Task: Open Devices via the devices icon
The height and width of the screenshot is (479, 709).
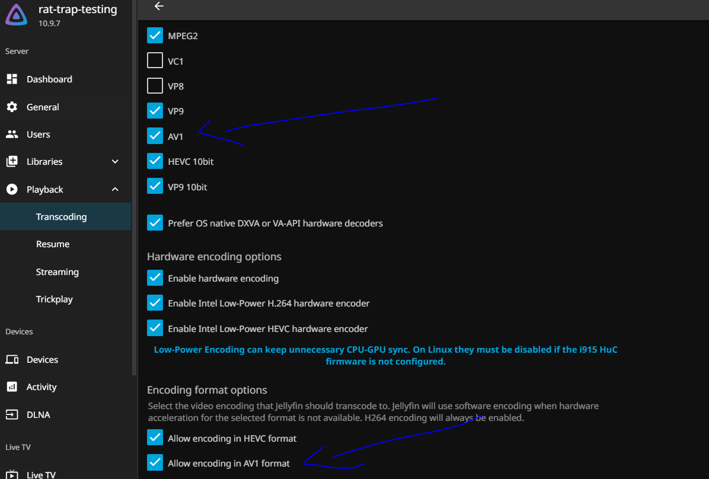Action: tap(12, 360)
